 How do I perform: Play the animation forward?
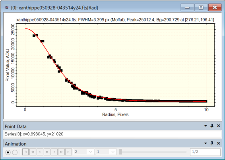coord(54,152)
